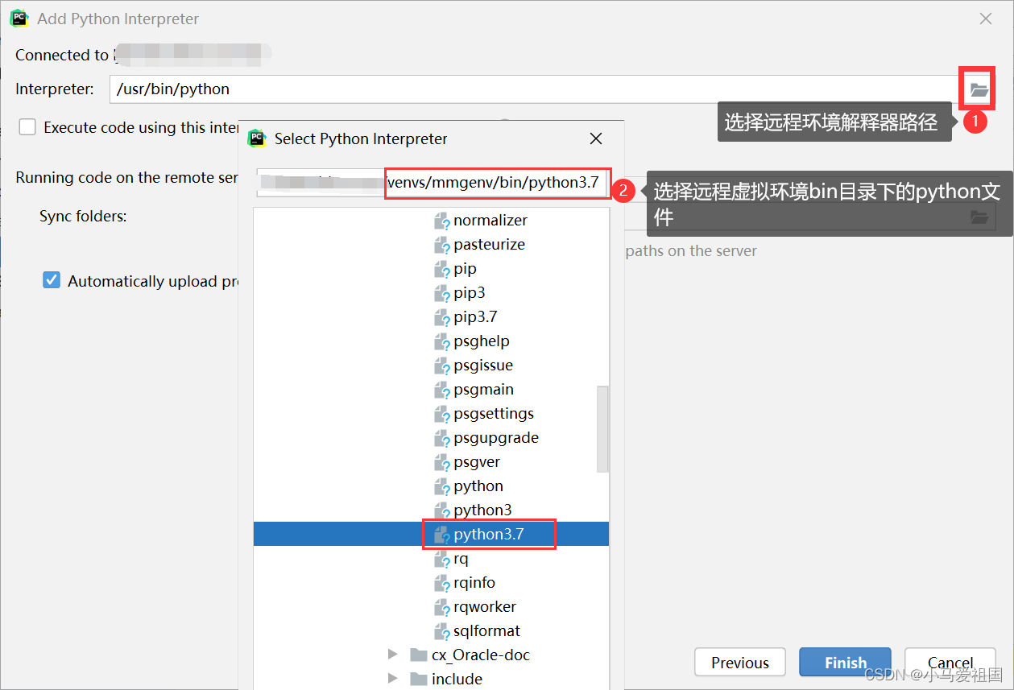Select pasteurize in the file tree
This screenshot has width=1014, height=690.
pos(489,245)
